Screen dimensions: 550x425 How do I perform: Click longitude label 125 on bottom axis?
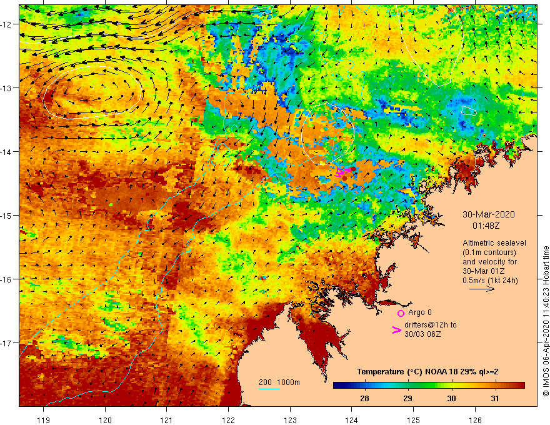414,420
